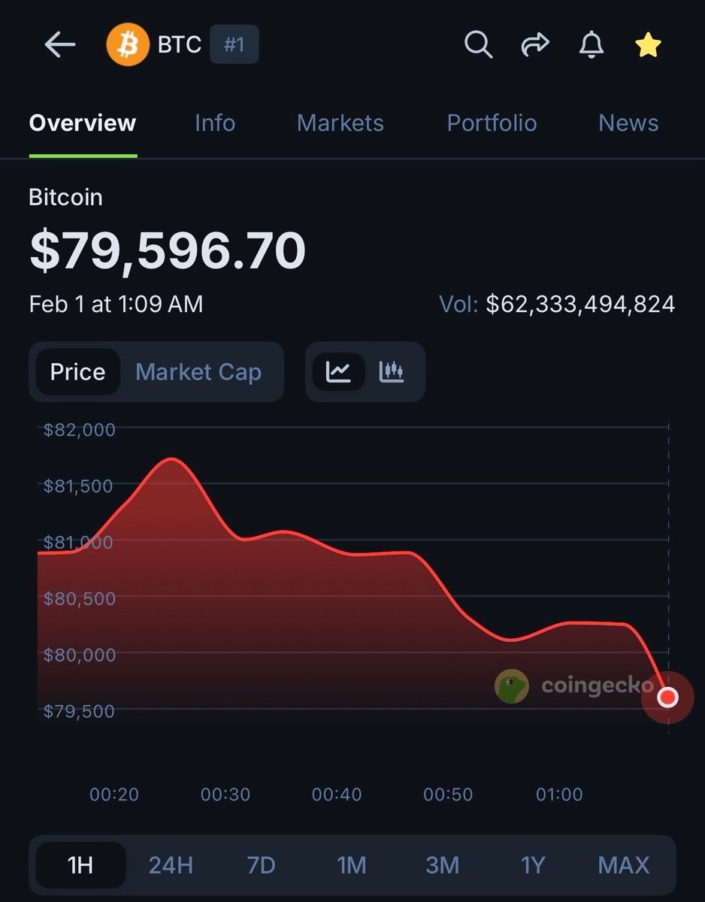705x902 pixels.
Task: Switch chart to Market Cap
Action: tap(198, 372)
